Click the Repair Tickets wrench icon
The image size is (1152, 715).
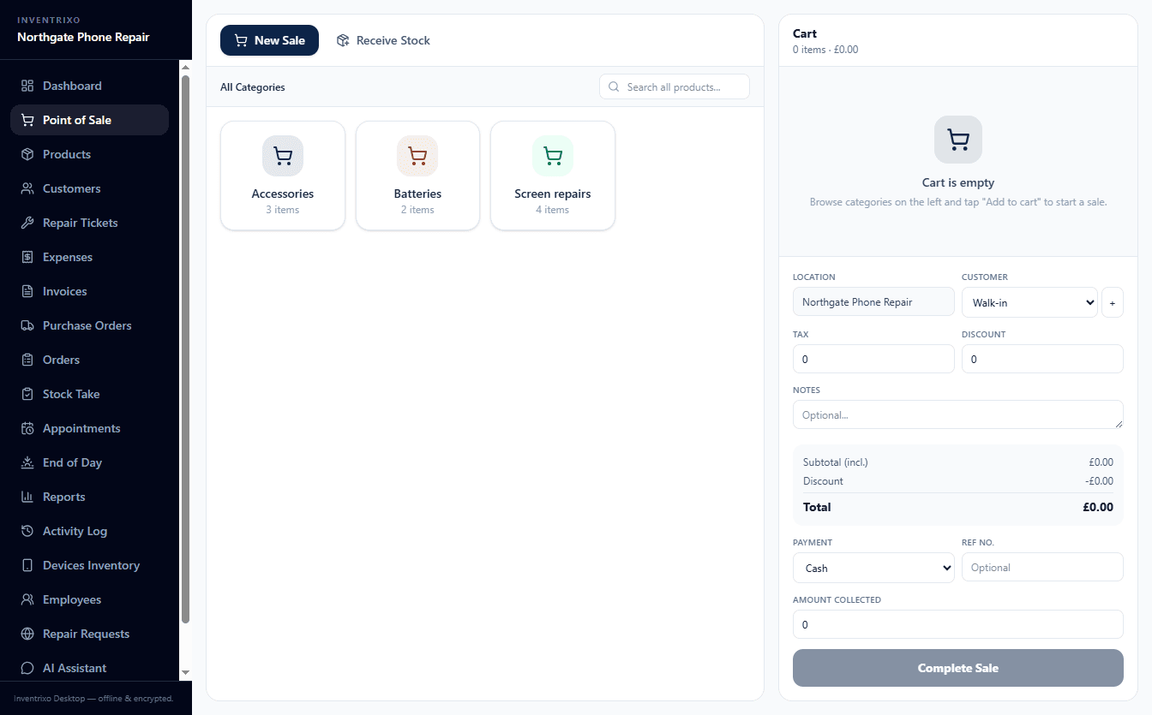click(27, 223)
